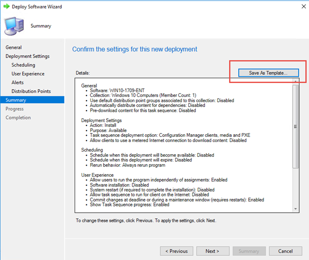Click Allow users to run program independently line
The image size is (309, 260).
[158, 180]
